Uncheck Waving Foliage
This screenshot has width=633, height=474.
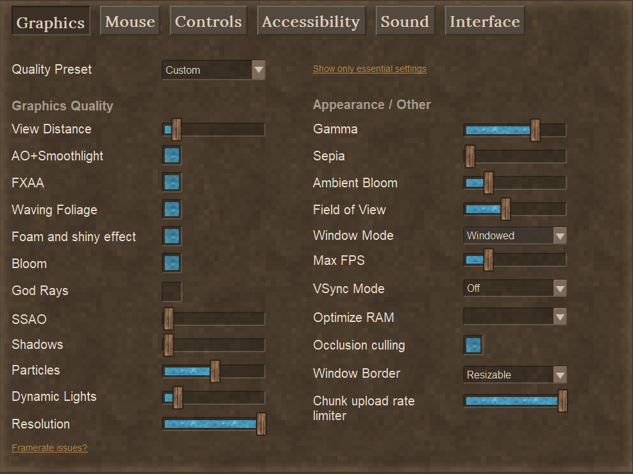171,209
